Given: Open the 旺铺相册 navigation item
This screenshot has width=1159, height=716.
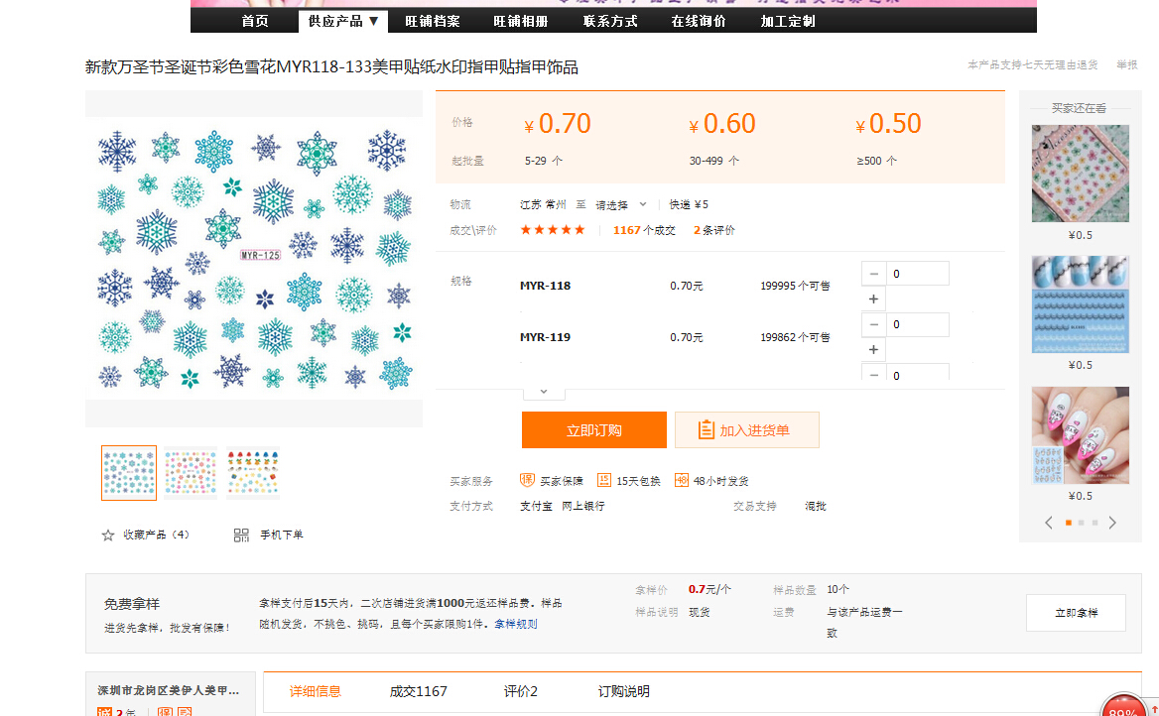Looking at the screenshot, I should [x=520, y=21].
